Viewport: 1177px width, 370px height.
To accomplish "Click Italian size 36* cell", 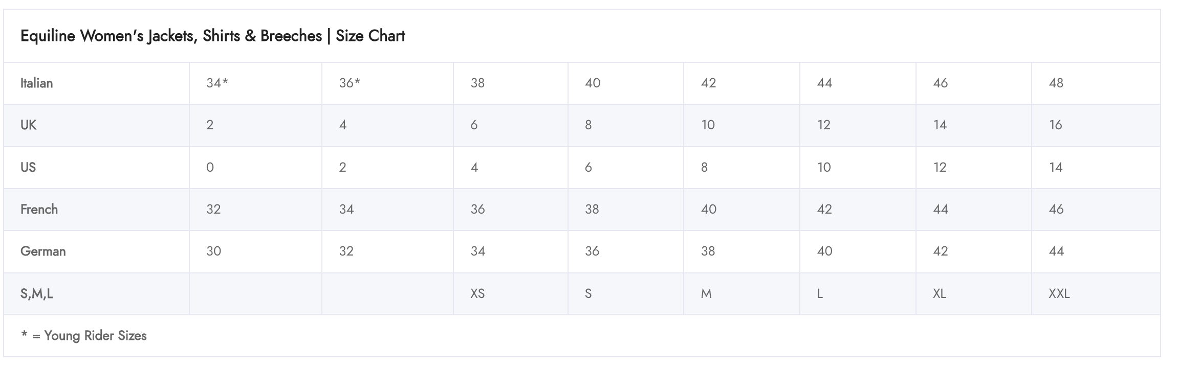I will point(350,83).
